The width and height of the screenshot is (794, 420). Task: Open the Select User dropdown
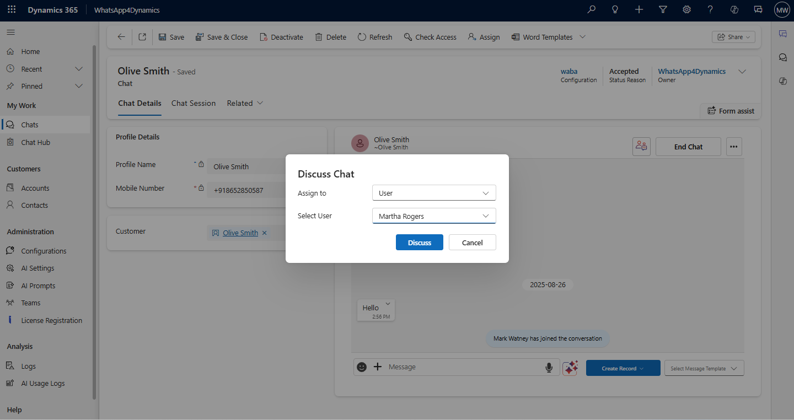(x=434, y=216)
